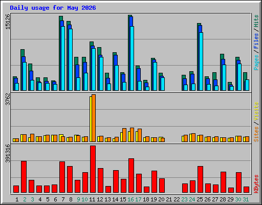Screen dimensions: 262x205
Task: Select day label "13"
Action: (107, 199)
